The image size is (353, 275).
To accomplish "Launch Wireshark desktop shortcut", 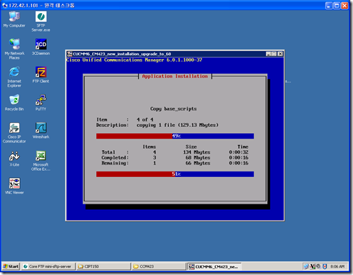I will [x=41, y=130].
